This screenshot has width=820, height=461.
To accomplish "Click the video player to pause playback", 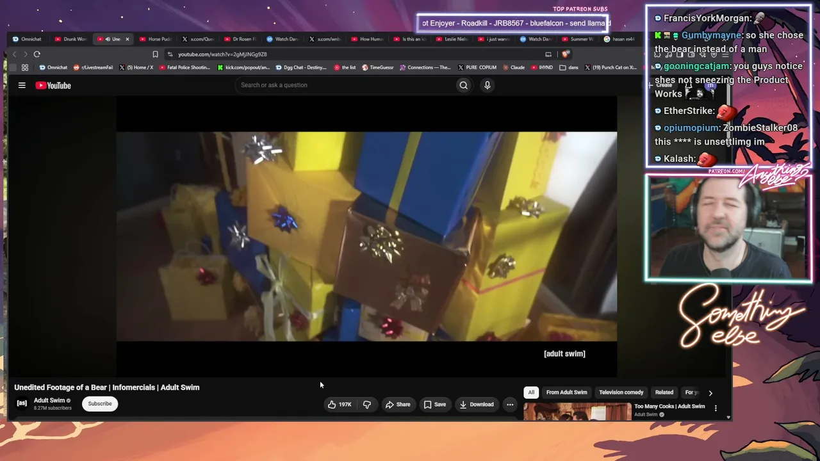I will click(x=366, y=236).
